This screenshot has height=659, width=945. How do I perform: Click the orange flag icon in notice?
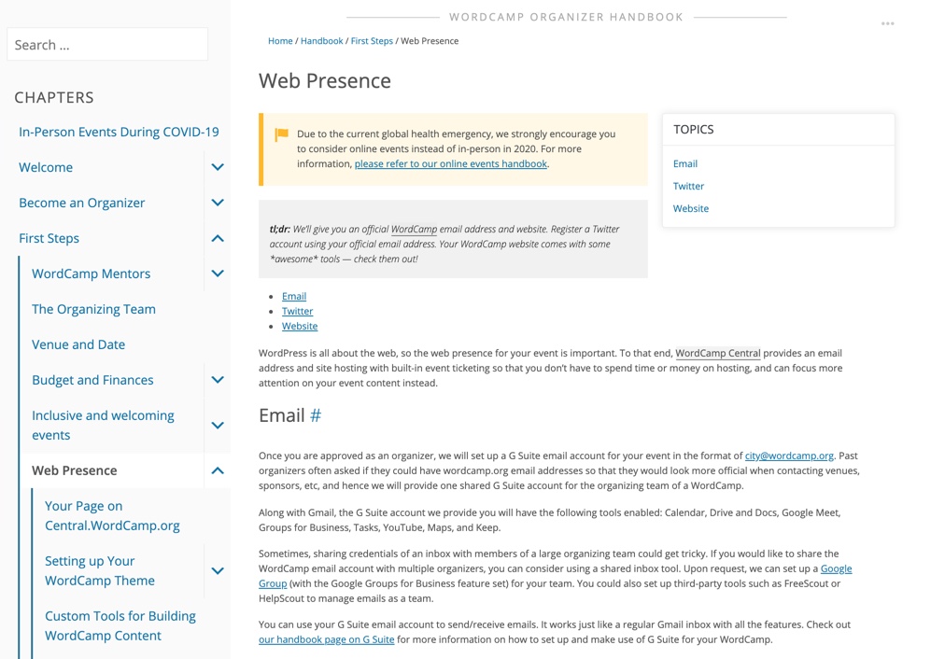point(281,134)
